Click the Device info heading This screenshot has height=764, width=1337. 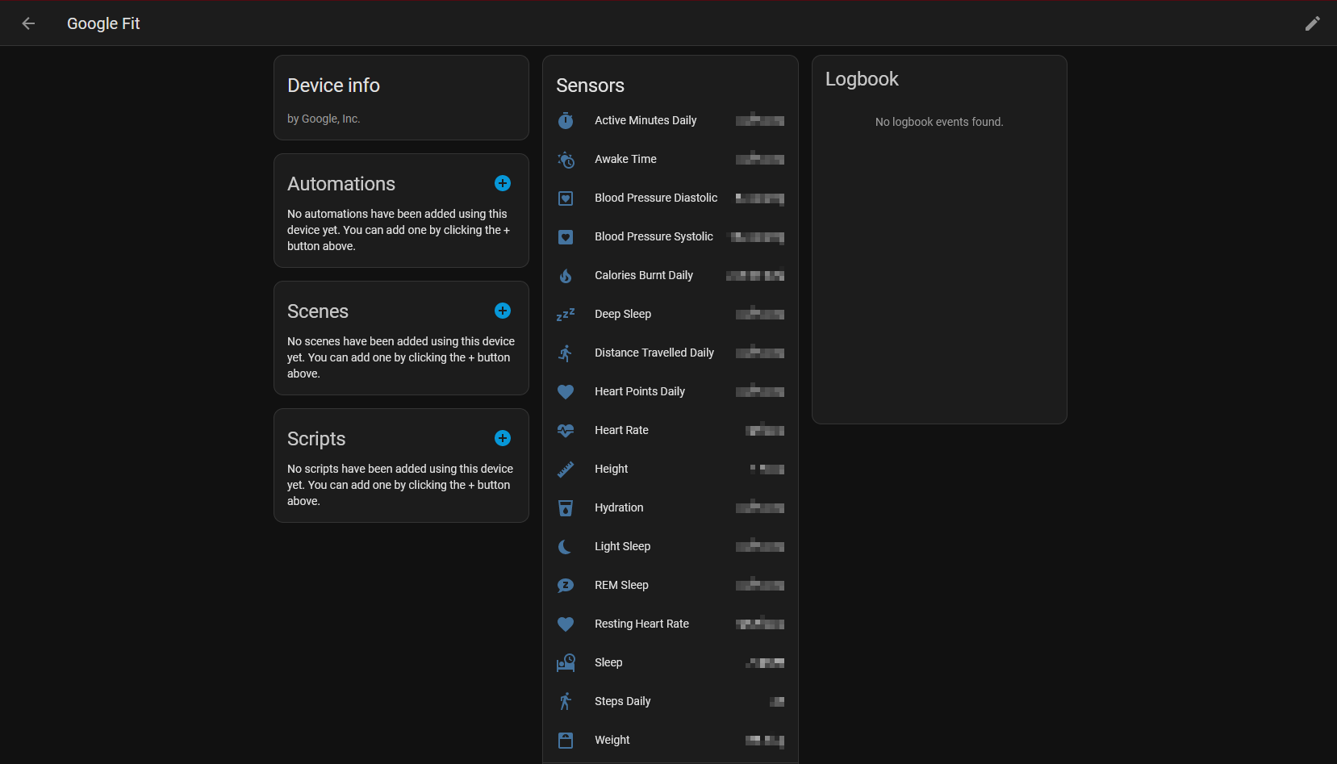333,86
